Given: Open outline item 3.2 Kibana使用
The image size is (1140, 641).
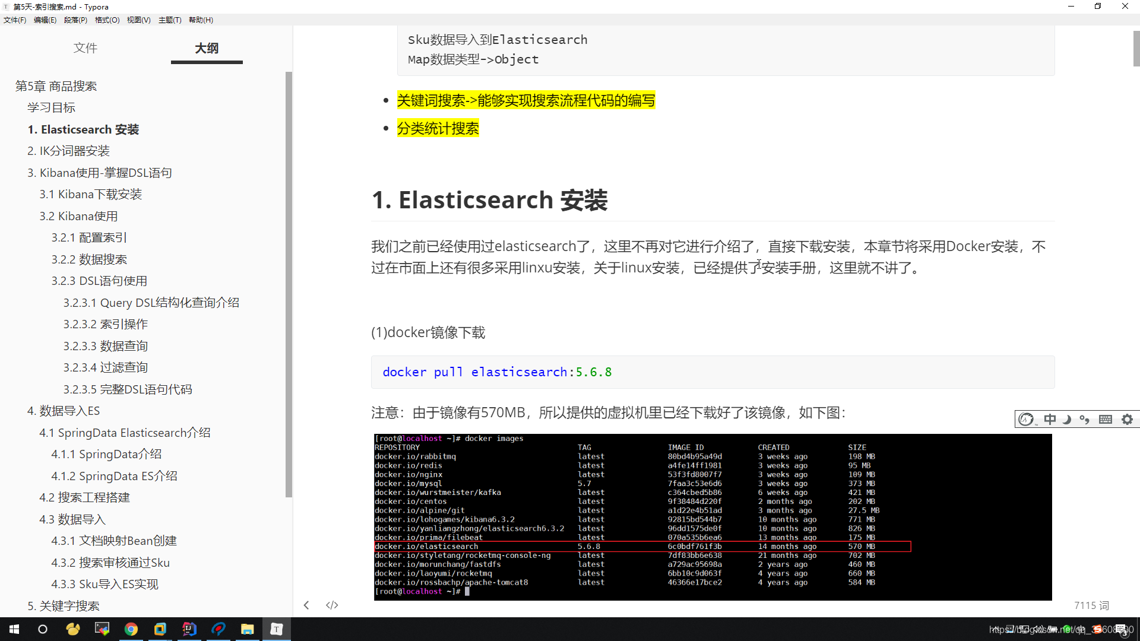Looking at the screenshot, I should 78,216.
